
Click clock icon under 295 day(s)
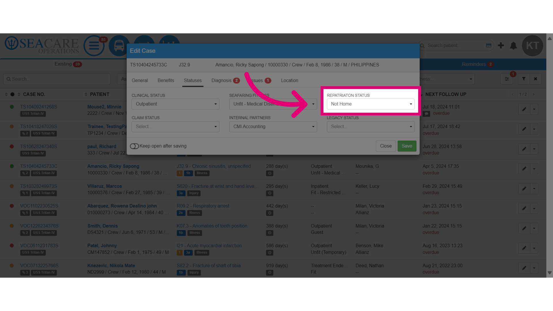pos(270,193)
